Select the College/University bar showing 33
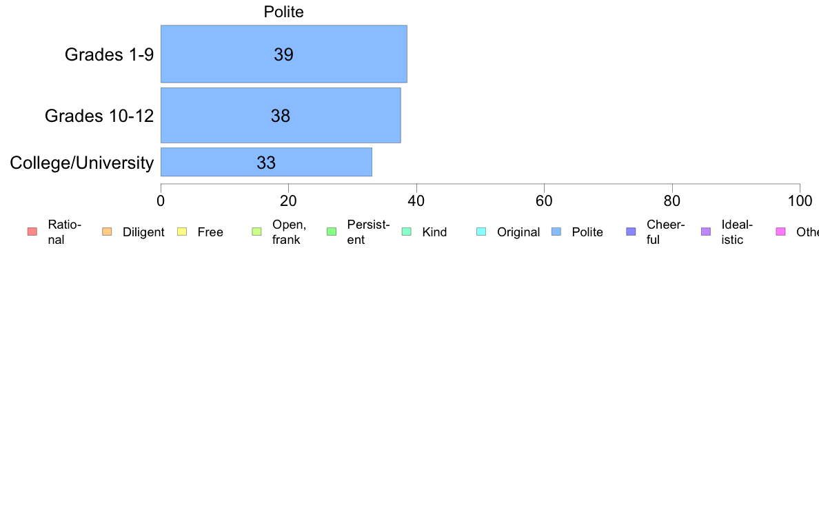The height and width of the screenshot is (507, 819). [x=266, y=163]
